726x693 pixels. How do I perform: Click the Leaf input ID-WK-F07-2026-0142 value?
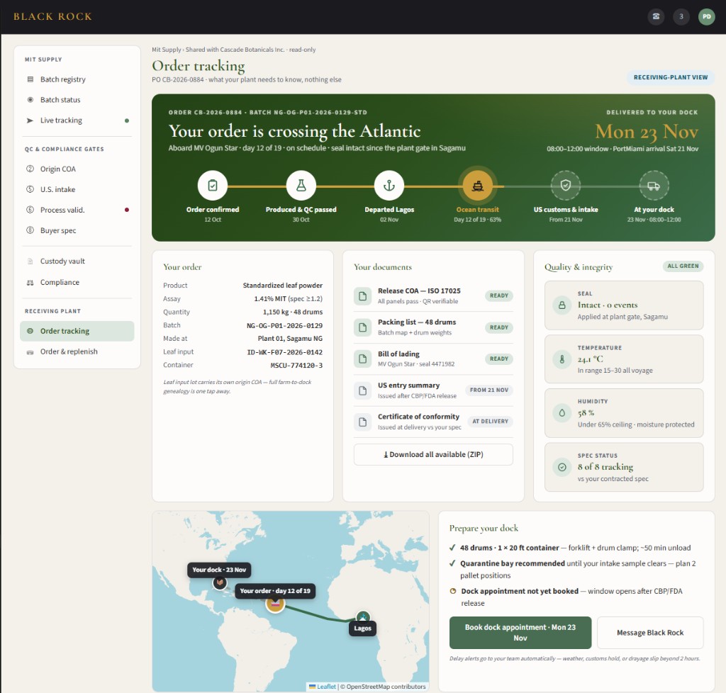coord(285,352)
